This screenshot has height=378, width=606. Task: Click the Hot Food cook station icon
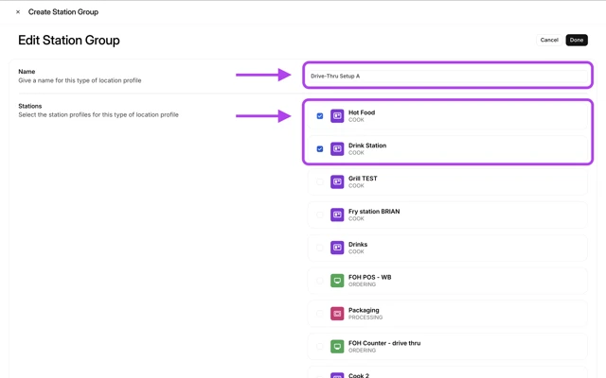tap(337, 116)
